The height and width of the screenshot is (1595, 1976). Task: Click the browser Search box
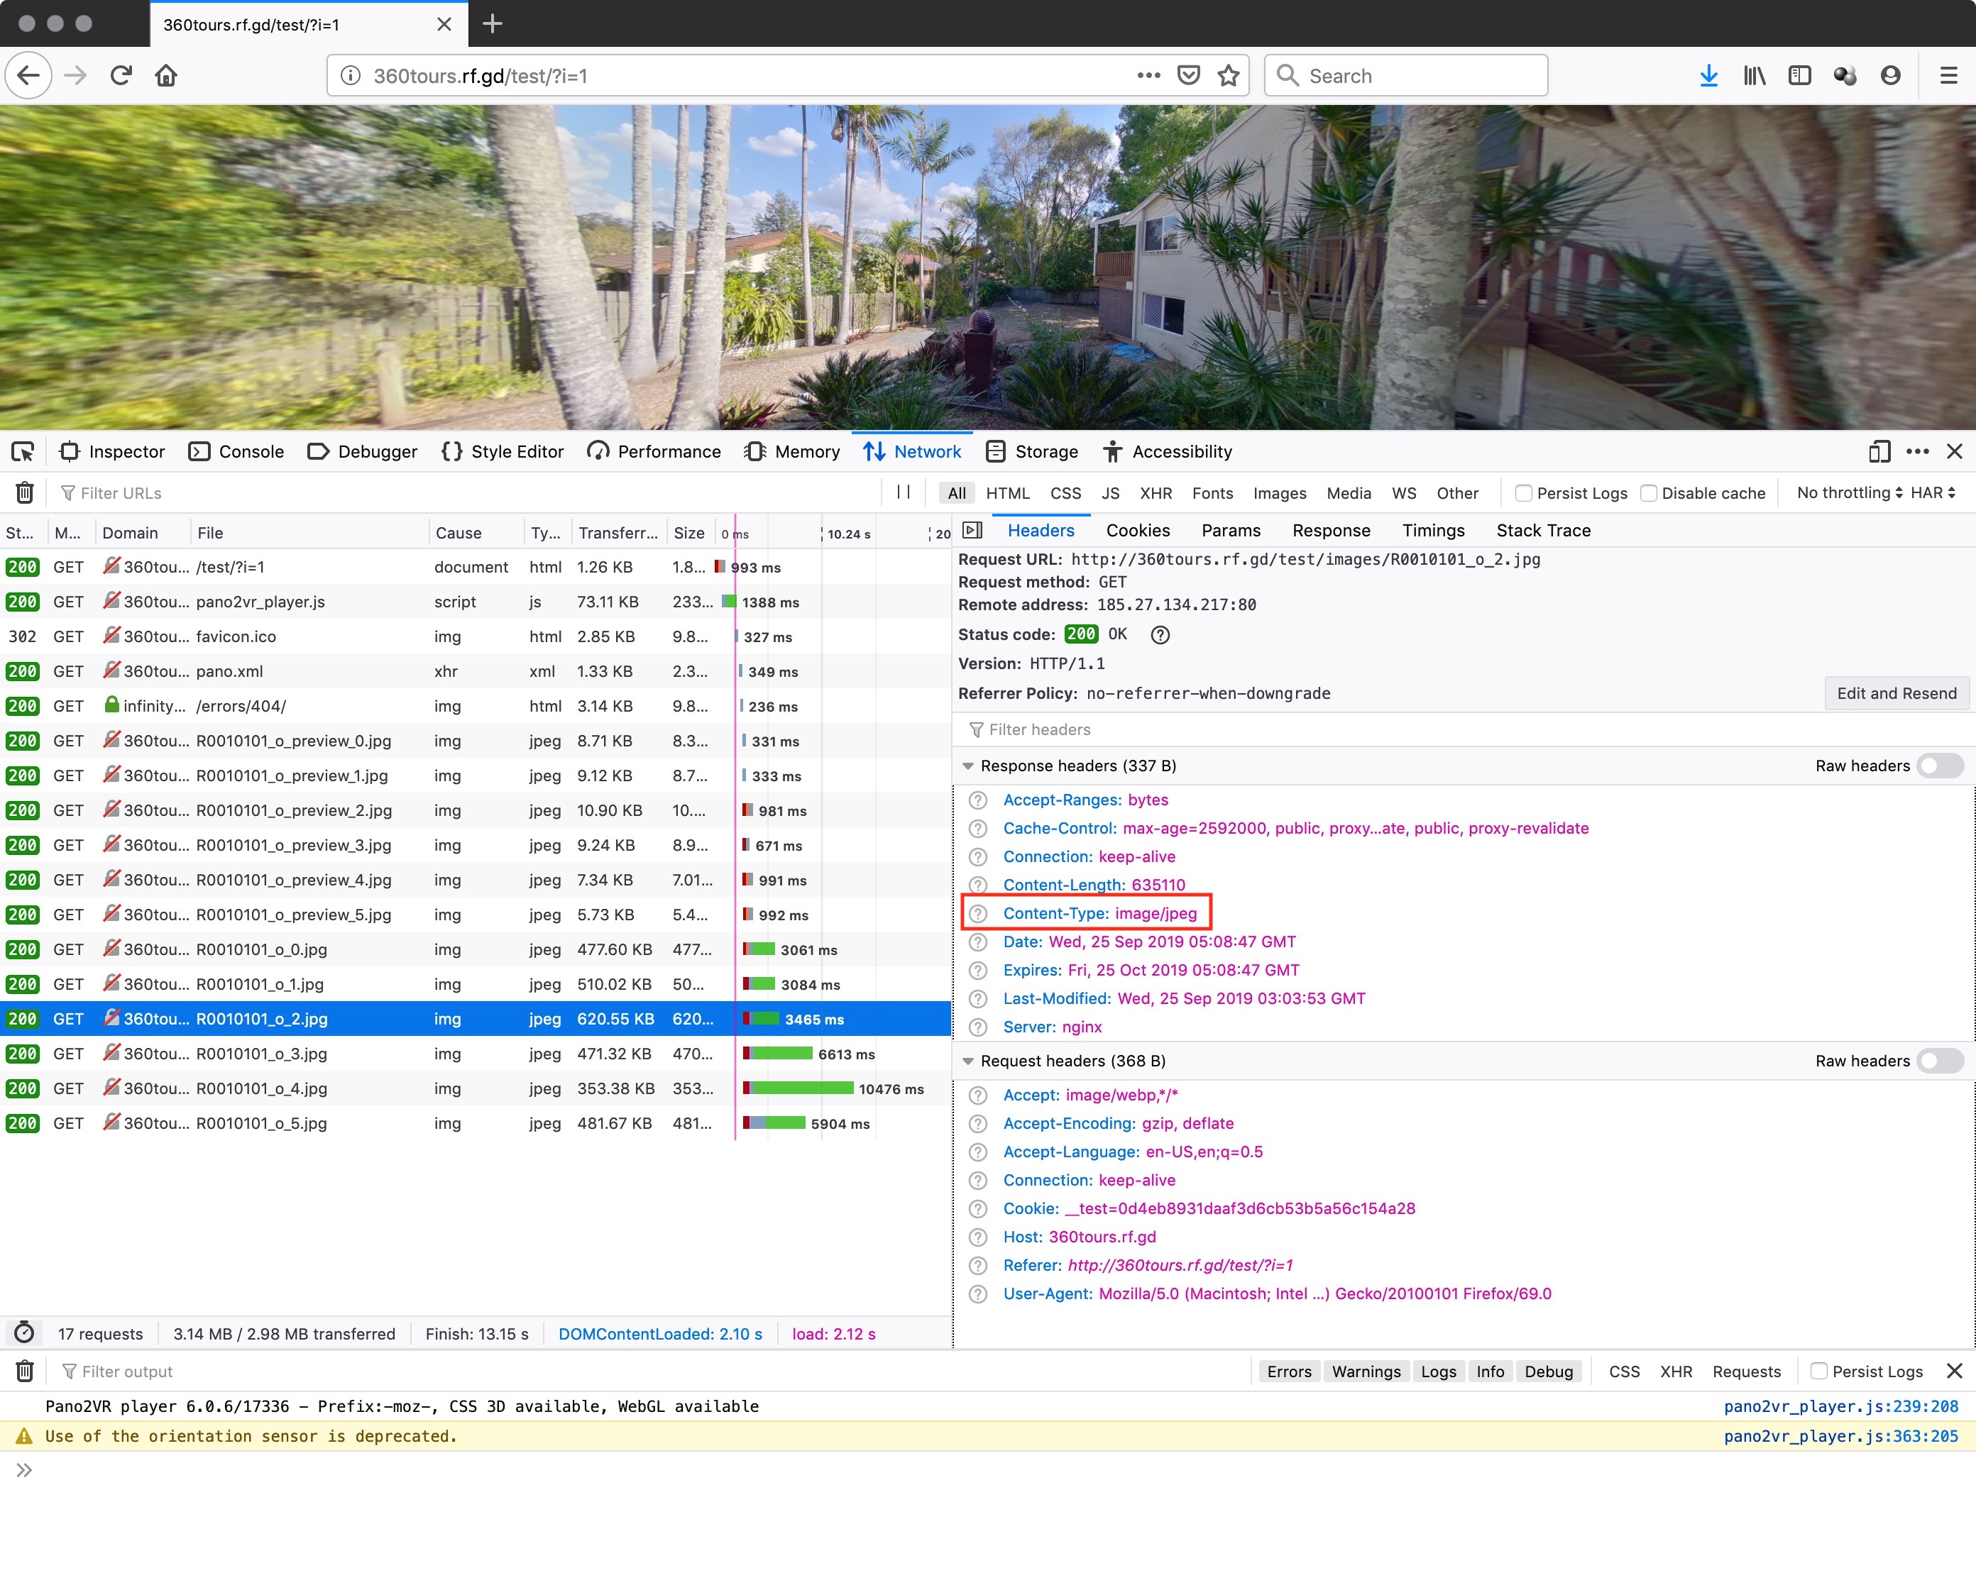(1406, 75)
